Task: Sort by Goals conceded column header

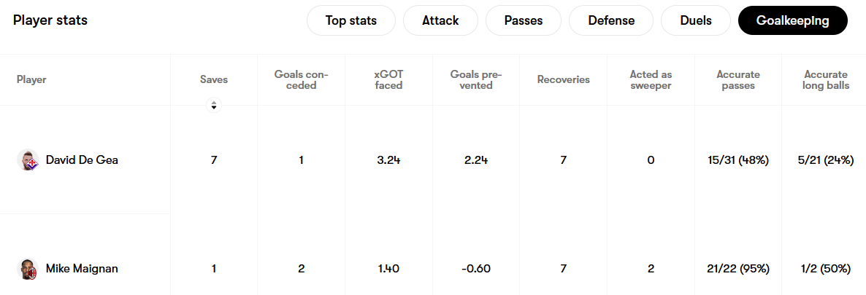Action: 301,80
